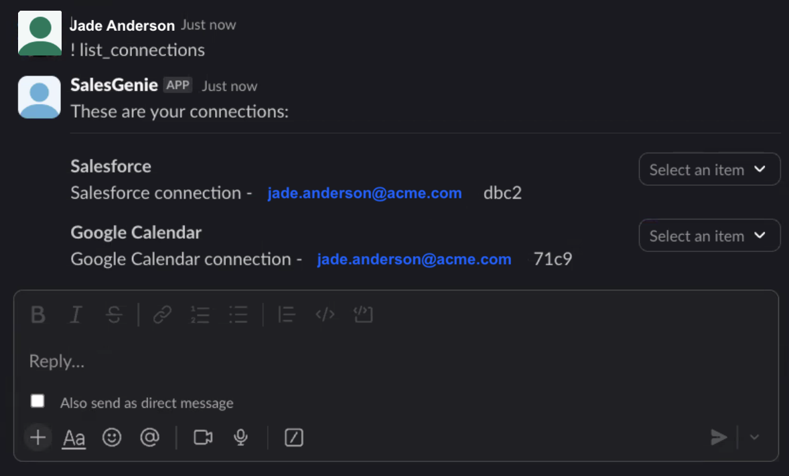The height and width of the screenshot is (476, 789).
Task: Apply strikethrough formatting
Action: point(115,314)
